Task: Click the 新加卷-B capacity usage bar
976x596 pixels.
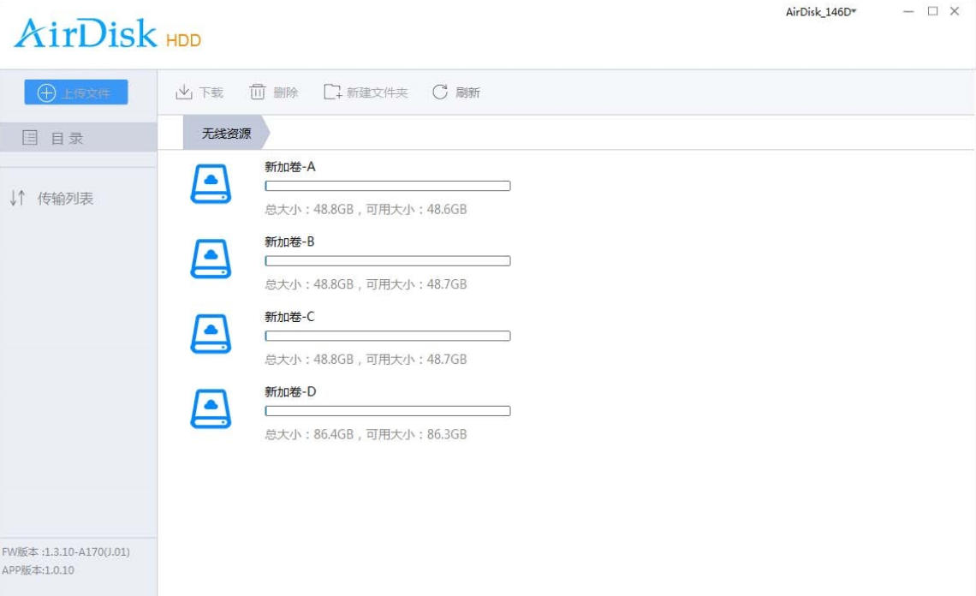Action: (x=387, y=260)
